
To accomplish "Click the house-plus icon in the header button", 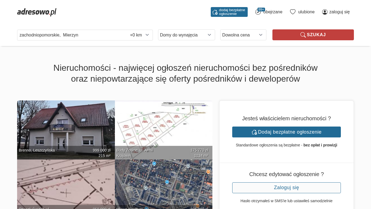I will pyautogui.click(x=215, y=12).
